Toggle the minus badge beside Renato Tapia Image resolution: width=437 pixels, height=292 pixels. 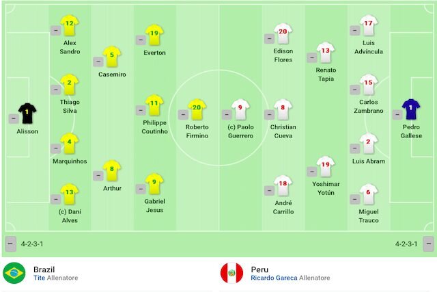312,58
